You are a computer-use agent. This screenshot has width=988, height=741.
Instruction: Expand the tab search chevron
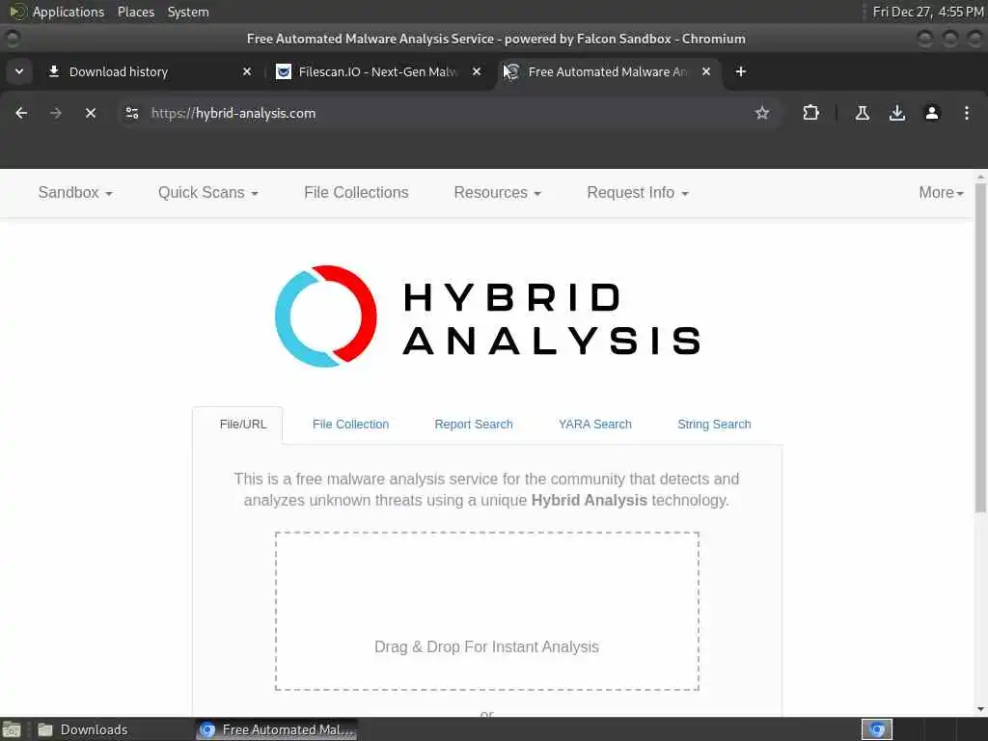19,71
